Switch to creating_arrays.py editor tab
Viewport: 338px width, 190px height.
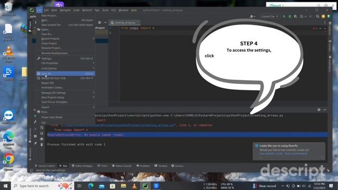(125, 22)
